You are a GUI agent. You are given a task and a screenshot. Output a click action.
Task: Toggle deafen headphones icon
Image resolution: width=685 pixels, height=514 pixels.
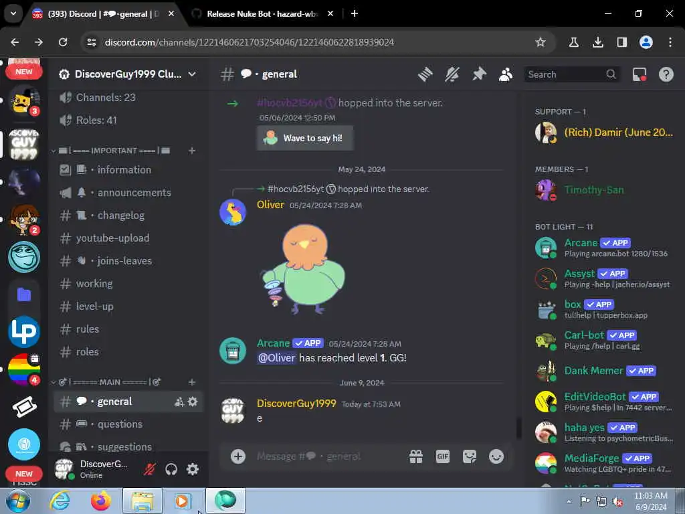click(x=171, y=469)
